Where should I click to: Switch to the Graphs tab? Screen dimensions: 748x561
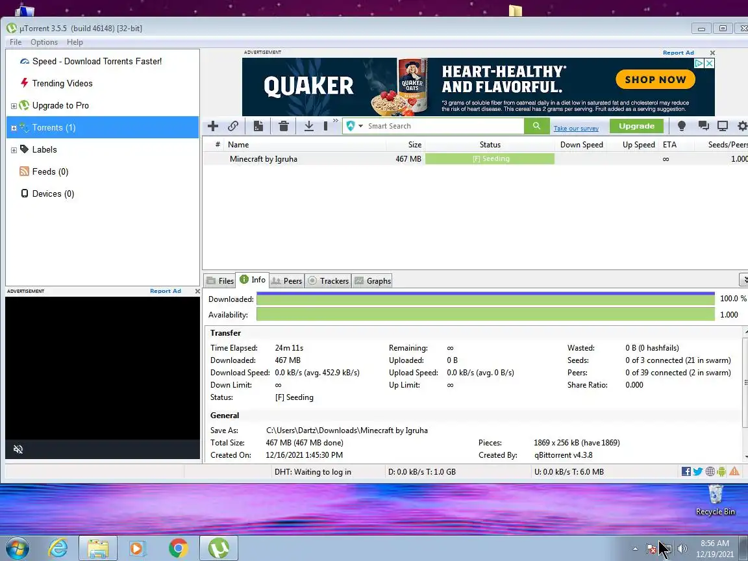(x=373, y=281)
